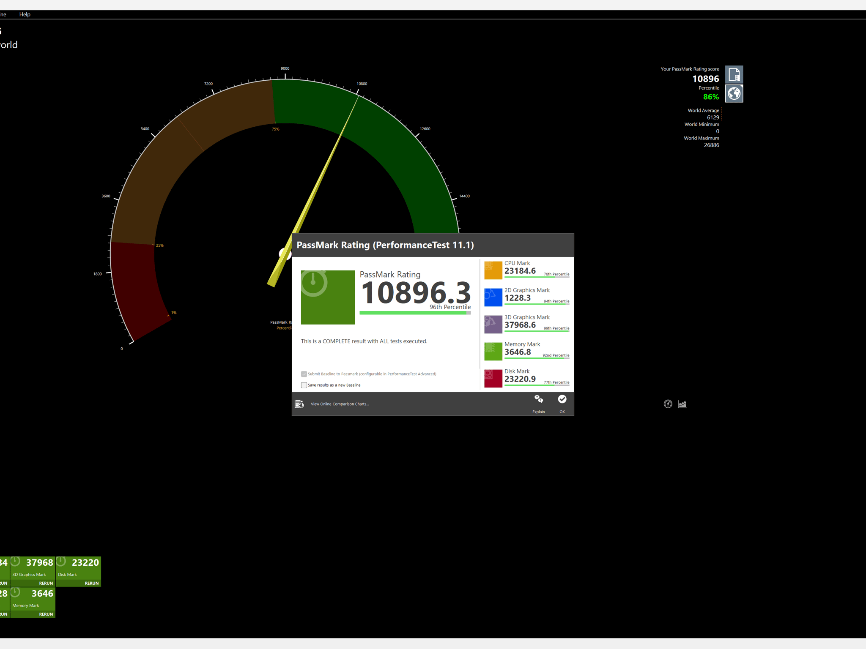Click the Disk Mark score "23220.9"
Image resolution: width=866 pixels, height=649 pixels.
[x=520, y=379]
